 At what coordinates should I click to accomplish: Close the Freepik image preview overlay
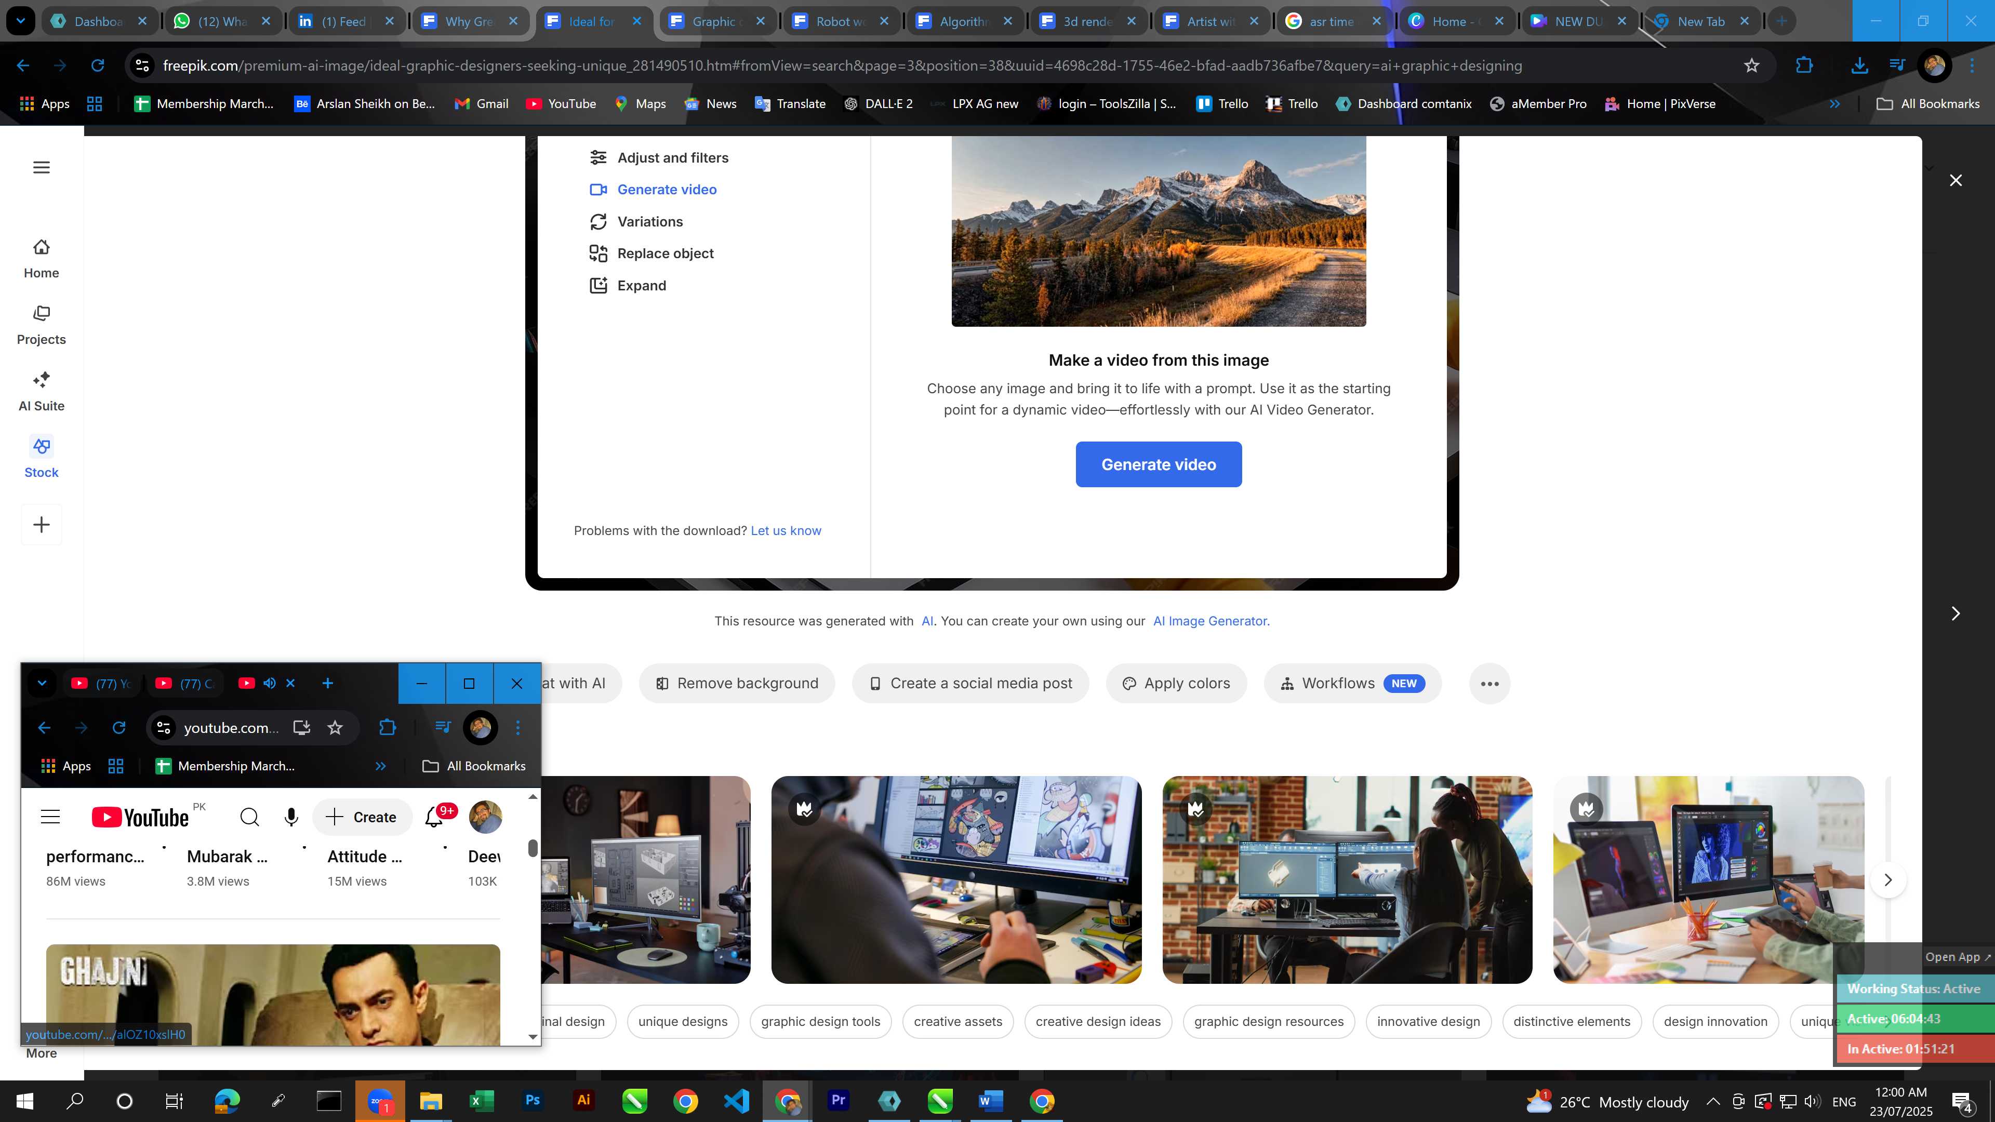1956,180
